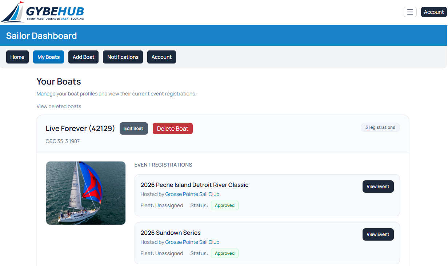Open Grosse Pointe Sail Club link under Sundown Series
This screenshot has width=448, height=266.
(x=192, y=242)
